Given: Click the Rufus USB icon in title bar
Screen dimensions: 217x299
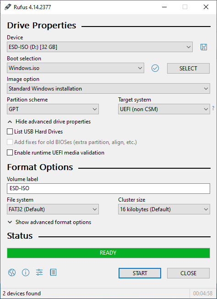Looking at the screenshot, I should click(8, 7).
